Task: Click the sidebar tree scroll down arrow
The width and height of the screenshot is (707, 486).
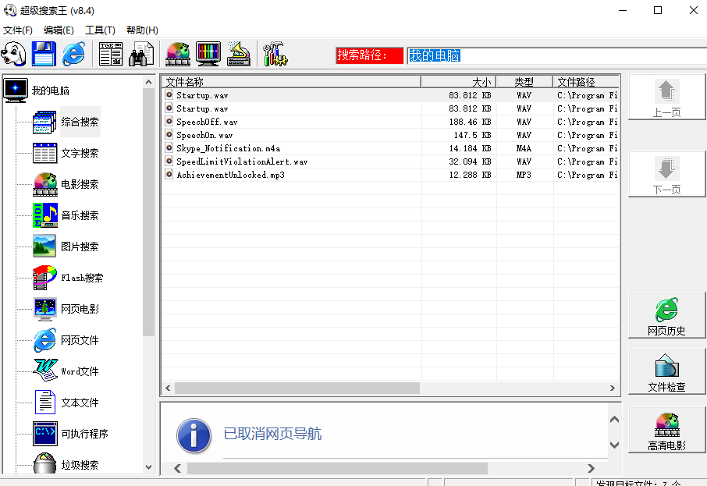Action: pos(149,467)
